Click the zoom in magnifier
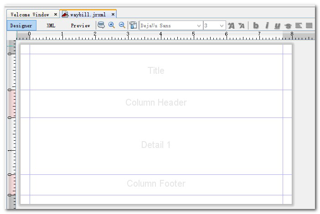This screenshot has height=214, width=320. coord(112,25)
